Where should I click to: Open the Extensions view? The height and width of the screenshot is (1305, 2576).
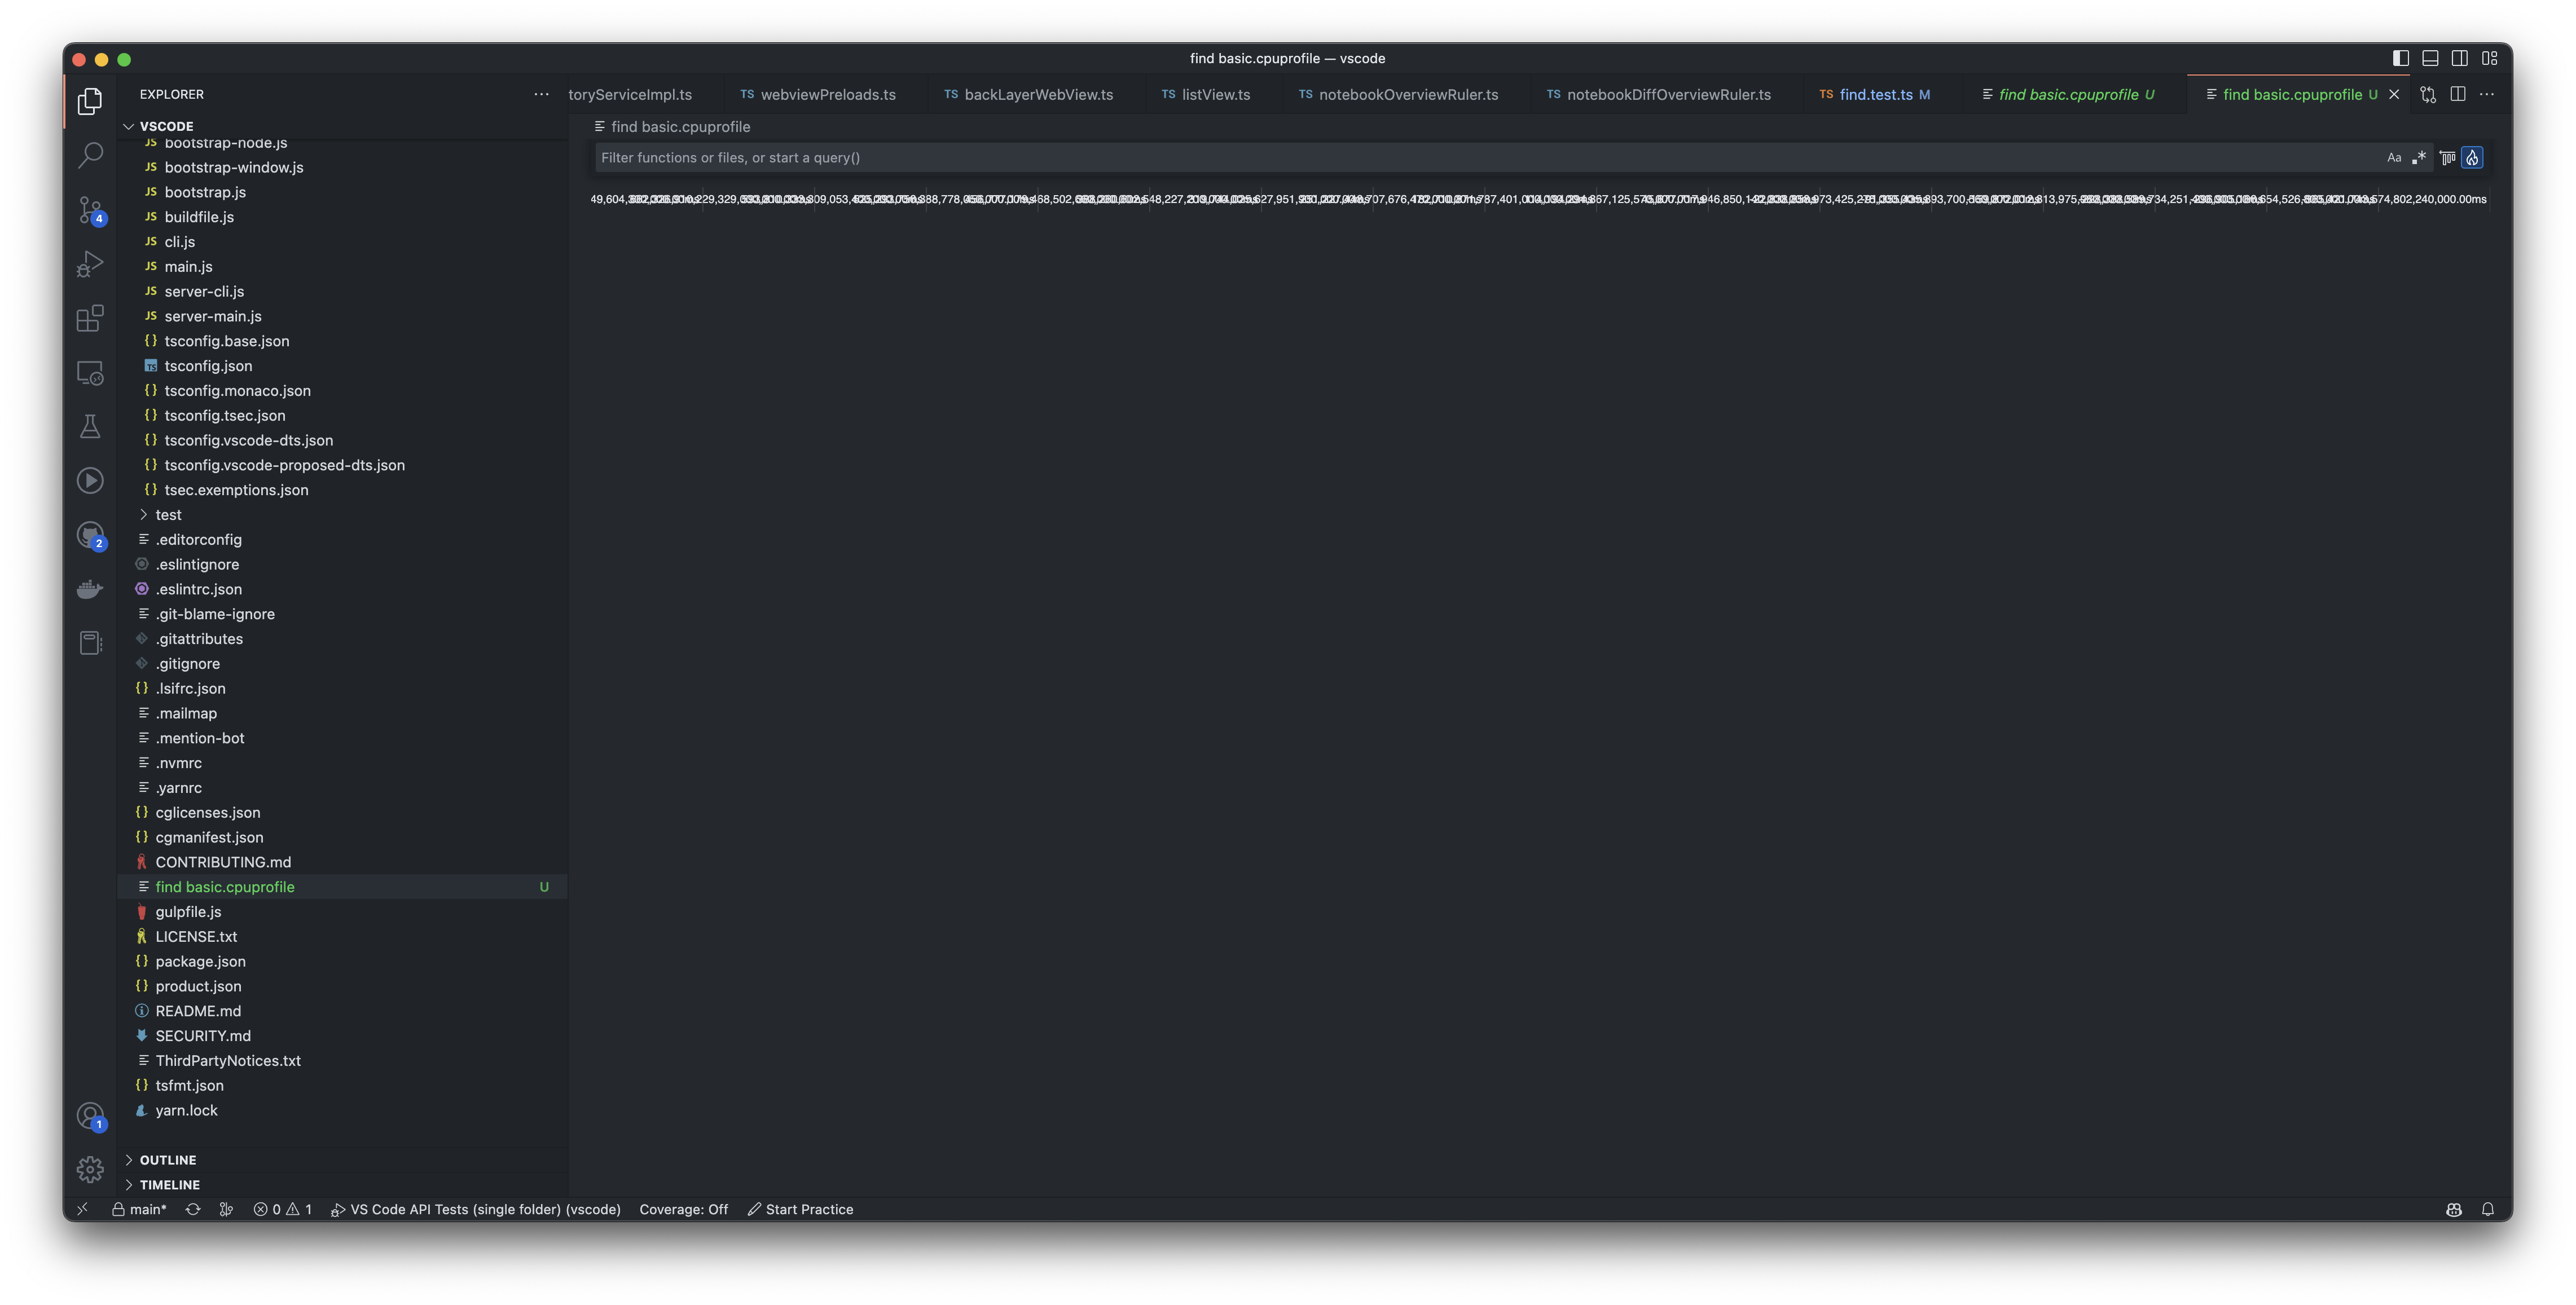[x=90, y=318]
